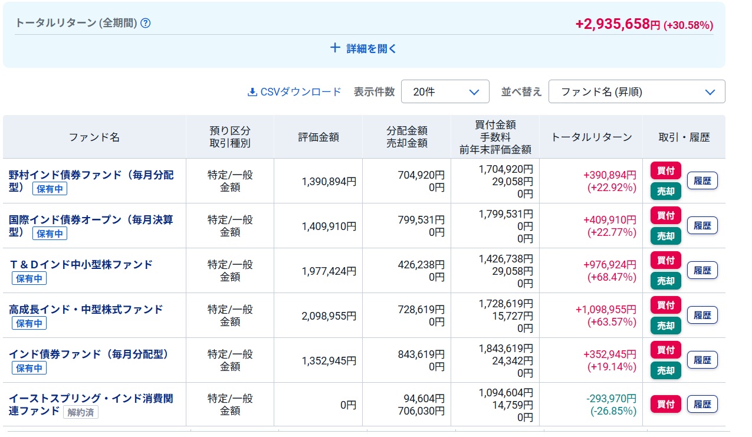Open 野村インド債券ファンド fund link
The width and height of the screenshot is (752, 437).
tap(91, 175)
